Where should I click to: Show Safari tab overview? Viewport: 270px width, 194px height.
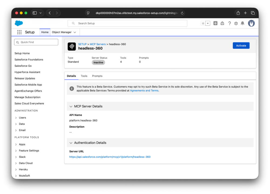(253, 13)
